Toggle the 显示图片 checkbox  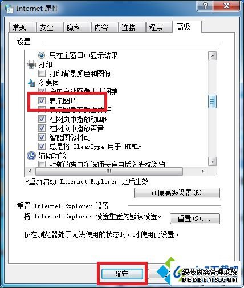pyautogui.click(x=42, y=100)
